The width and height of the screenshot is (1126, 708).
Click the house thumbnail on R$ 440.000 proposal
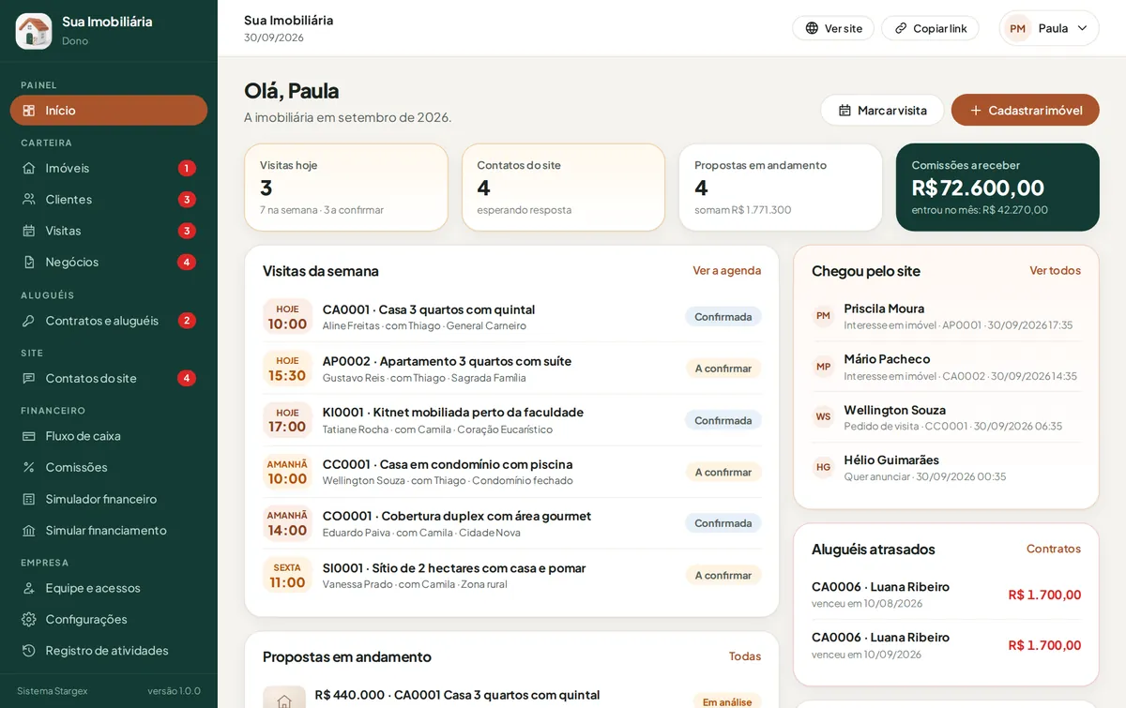[x=283, y=698]
